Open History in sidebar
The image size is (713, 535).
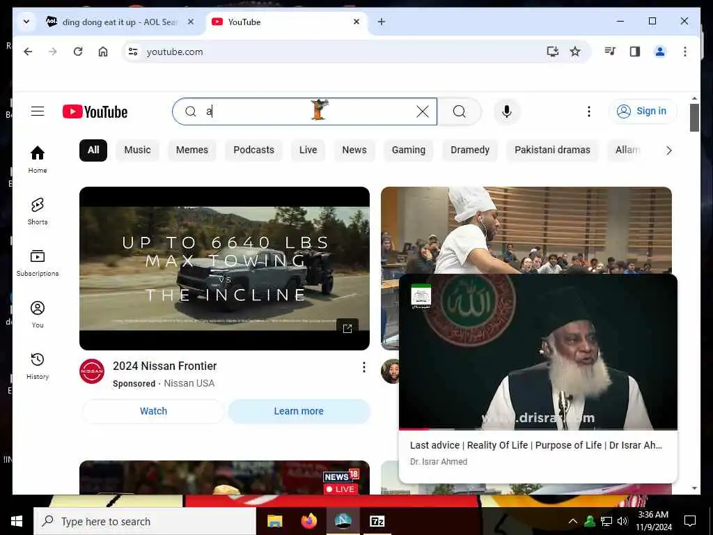coord(38,366)
